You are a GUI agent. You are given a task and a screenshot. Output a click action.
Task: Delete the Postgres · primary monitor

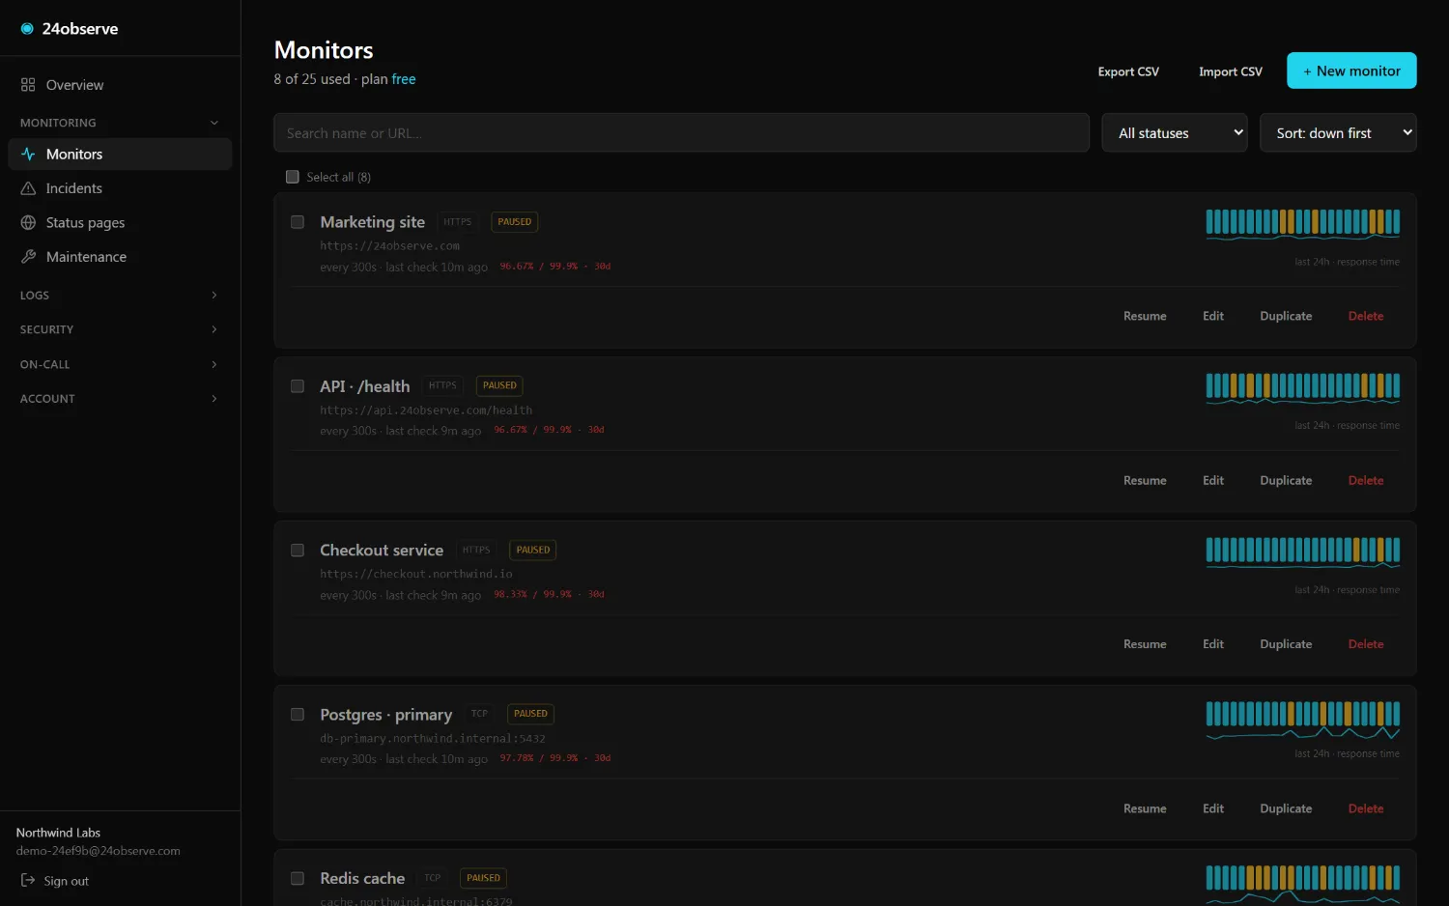[x=1366, y=808]
